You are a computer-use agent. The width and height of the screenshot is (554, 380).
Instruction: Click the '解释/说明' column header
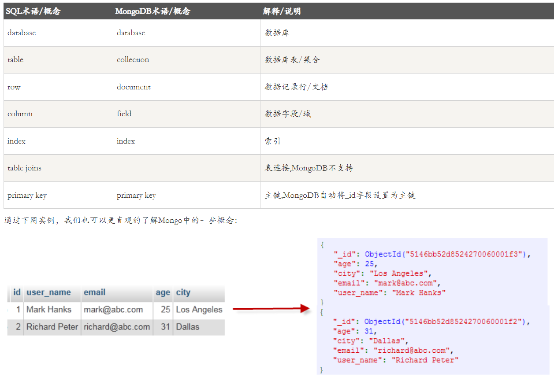click(x=407, y=11)
